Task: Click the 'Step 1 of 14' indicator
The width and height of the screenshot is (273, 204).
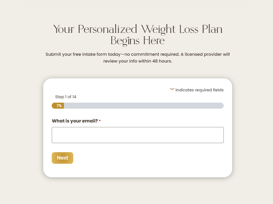Action: coord(65,97)
